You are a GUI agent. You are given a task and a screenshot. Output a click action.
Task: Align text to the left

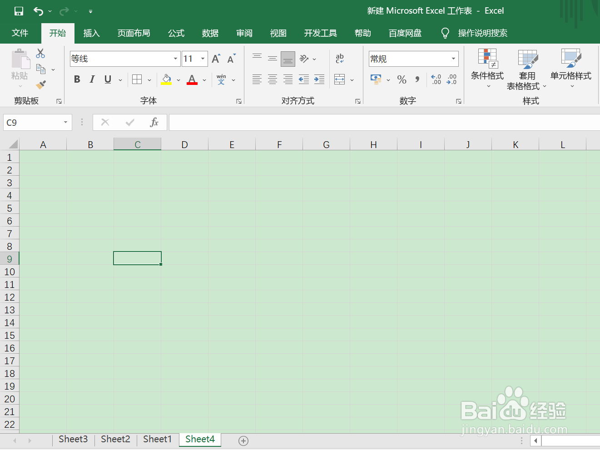tap(257, 79)
